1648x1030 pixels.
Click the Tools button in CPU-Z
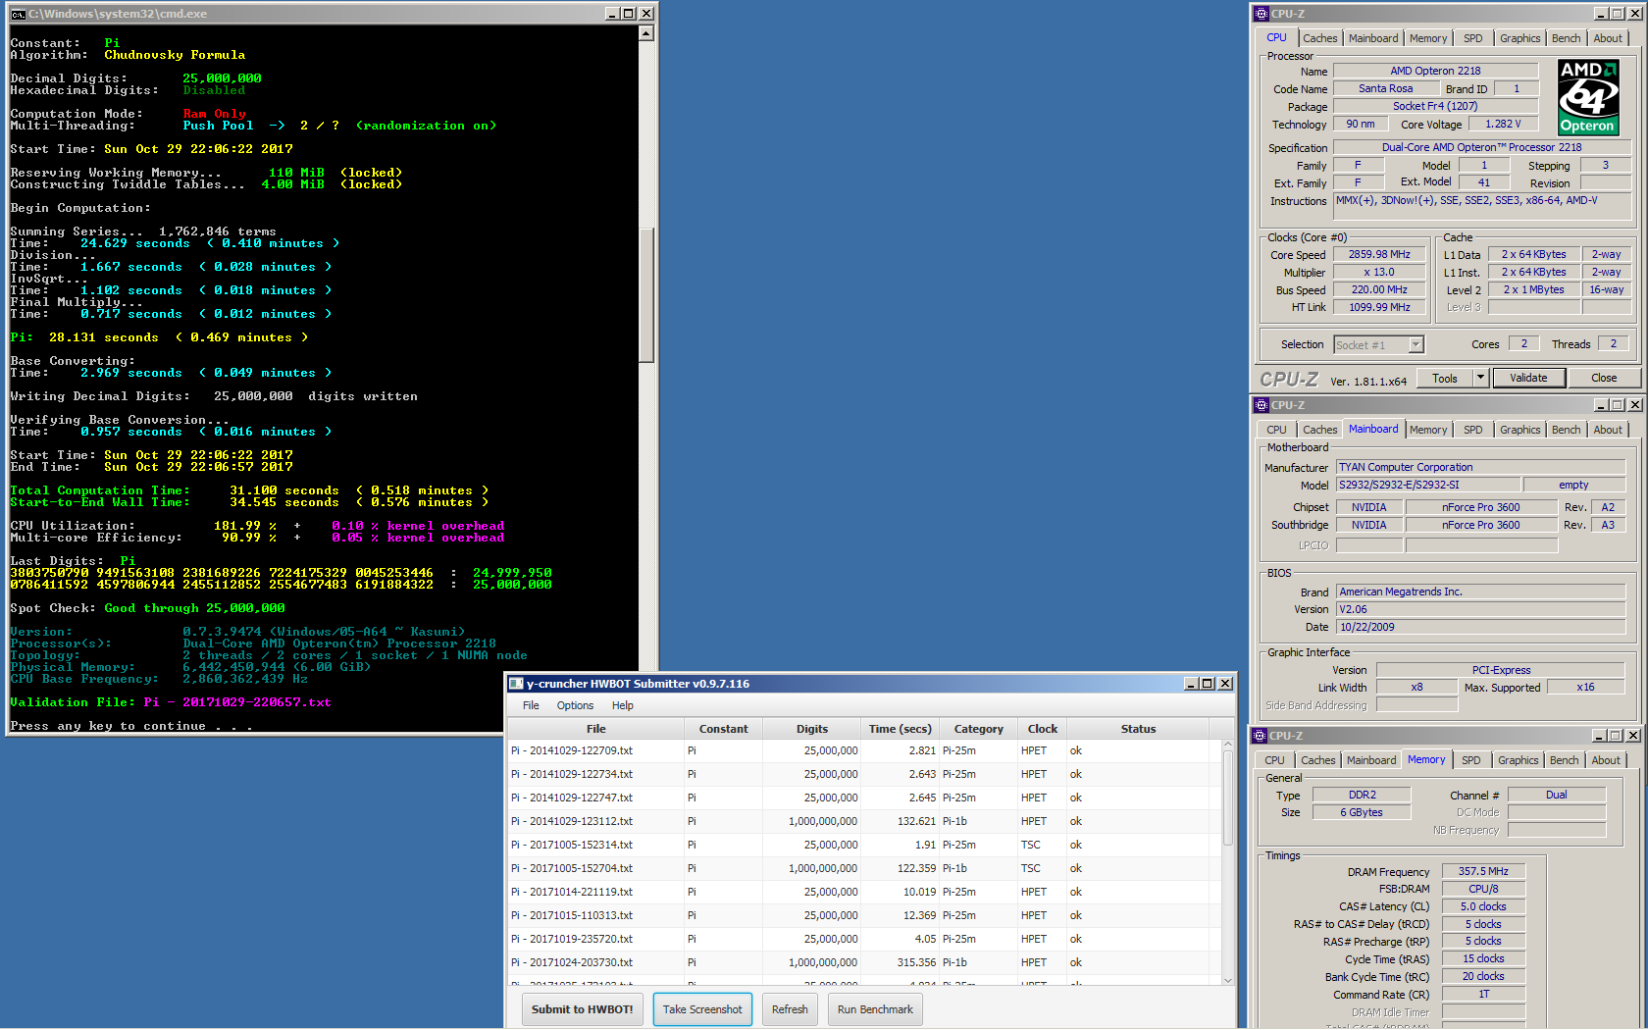[x=1445, y=378]
